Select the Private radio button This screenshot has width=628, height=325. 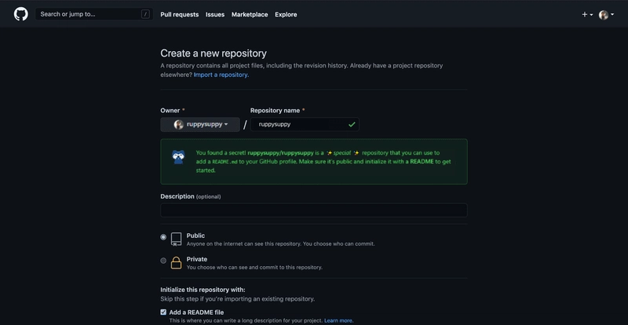click(x=163, y=261)
